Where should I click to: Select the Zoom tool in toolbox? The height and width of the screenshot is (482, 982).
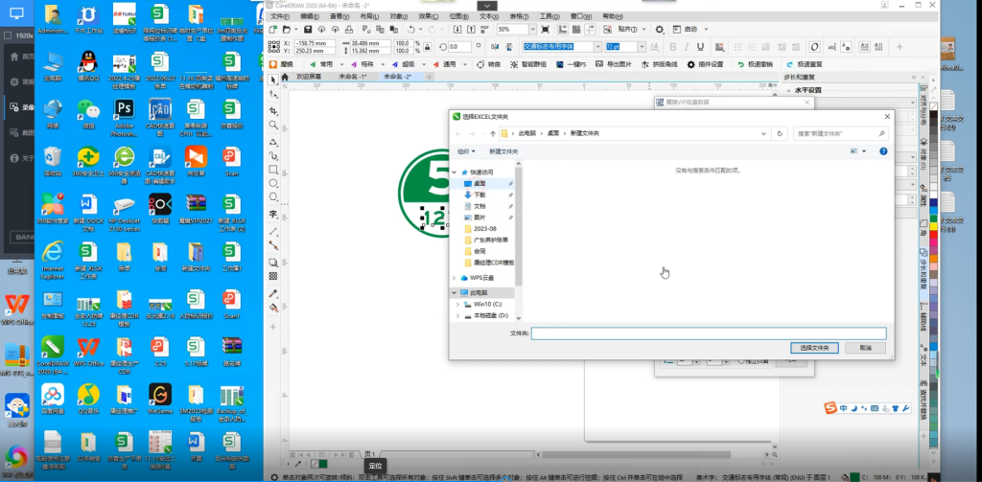click(273, 126)
